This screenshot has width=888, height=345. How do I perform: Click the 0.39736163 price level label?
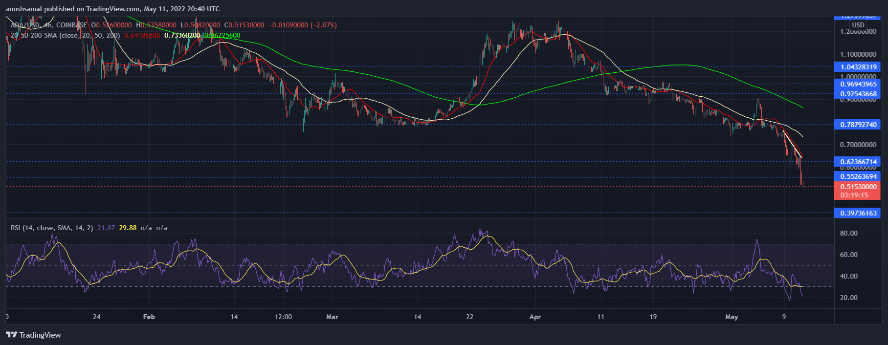pos(858,213)
